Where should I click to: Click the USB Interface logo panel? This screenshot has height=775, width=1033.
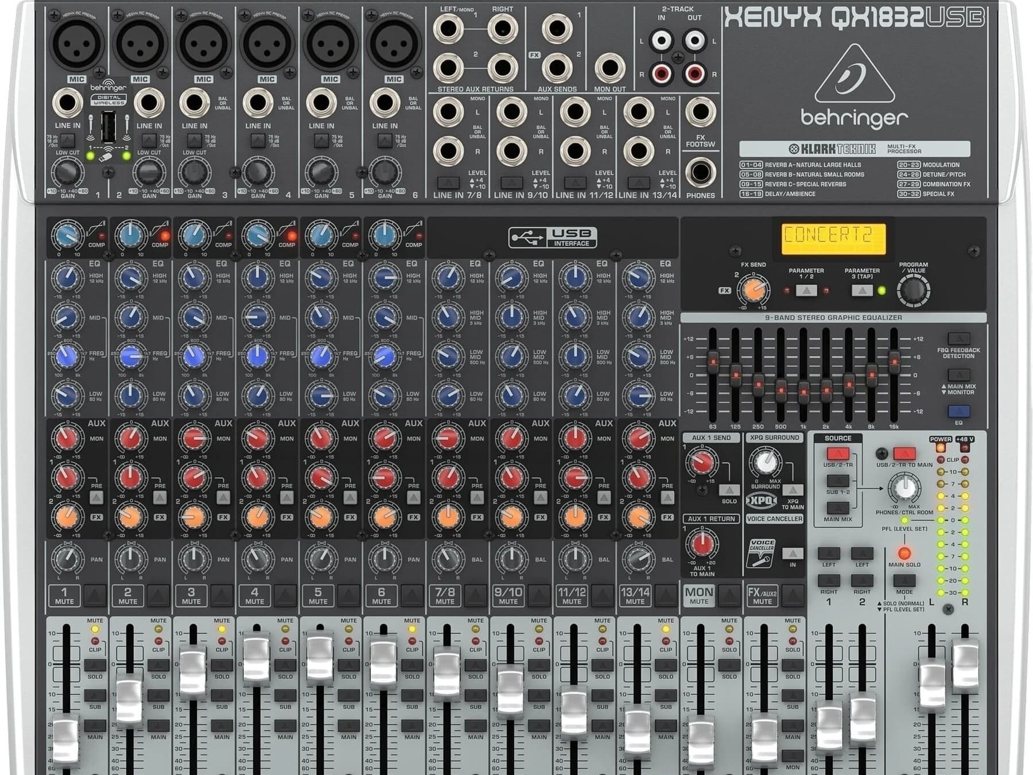coord(554,237)
